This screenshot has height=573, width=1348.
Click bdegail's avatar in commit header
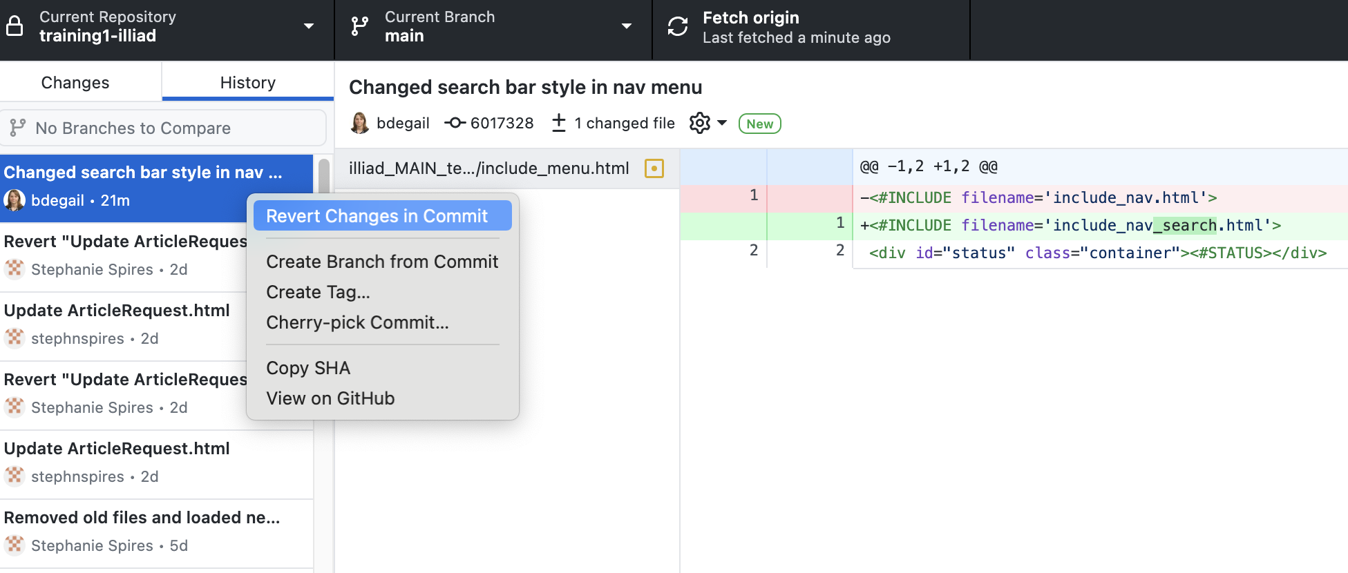coord(359,123)
